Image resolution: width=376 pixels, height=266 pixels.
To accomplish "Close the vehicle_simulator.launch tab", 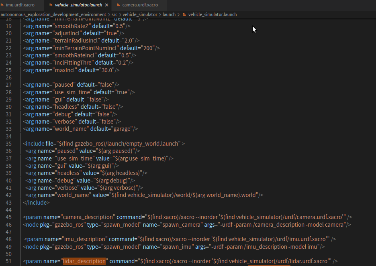I will click(x=106, y=5).
